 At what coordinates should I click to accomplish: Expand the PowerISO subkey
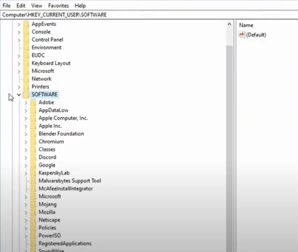pos(26,236)
